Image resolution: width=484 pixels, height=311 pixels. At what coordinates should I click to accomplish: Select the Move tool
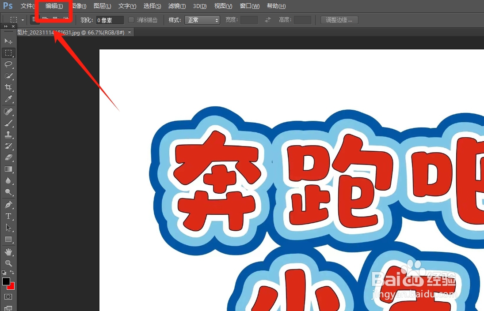[8, 41]
